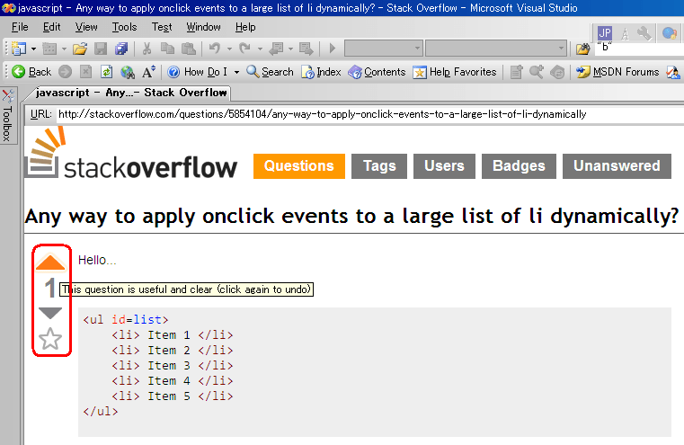Viewport: 684px width, 445px height.
Task: Click the Refresh page icon
Action: 106,72
